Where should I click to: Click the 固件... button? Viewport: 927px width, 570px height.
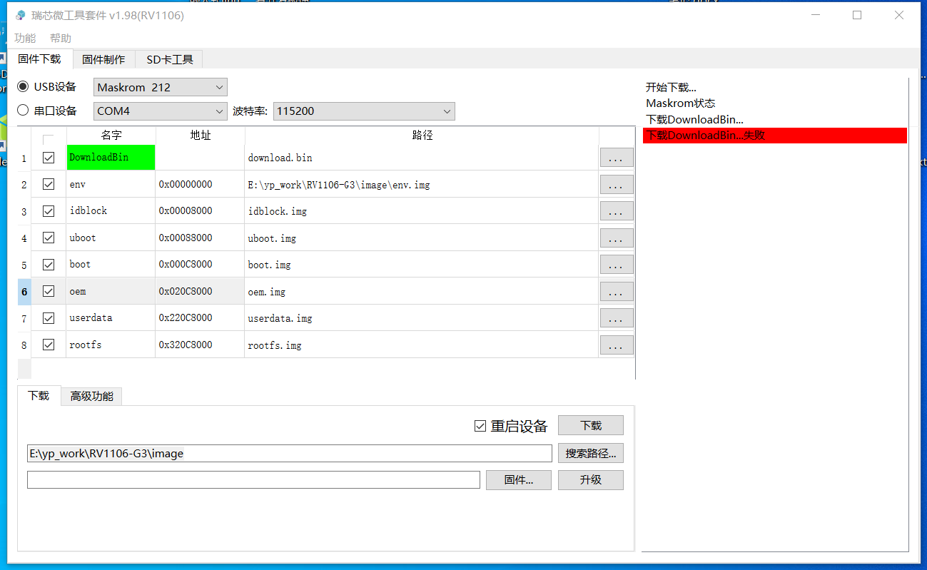coord(519,480)
